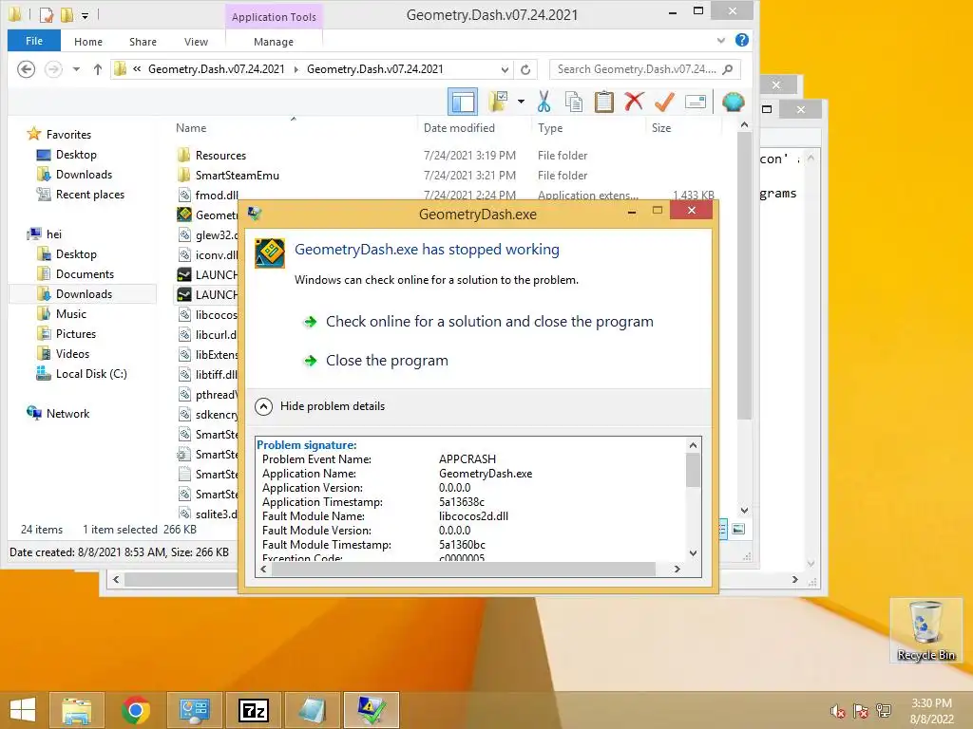Open the File menu tab
Viewport: 973px width, 729px height.
point(34,41)
